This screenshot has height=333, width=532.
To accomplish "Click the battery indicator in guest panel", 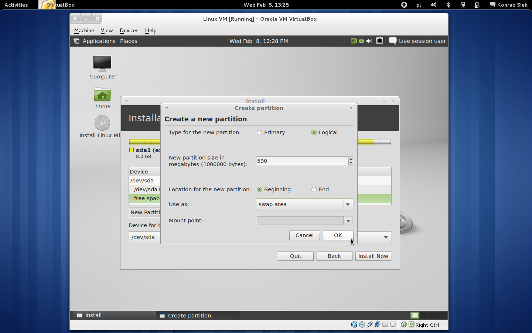I will tap(362, 41).
